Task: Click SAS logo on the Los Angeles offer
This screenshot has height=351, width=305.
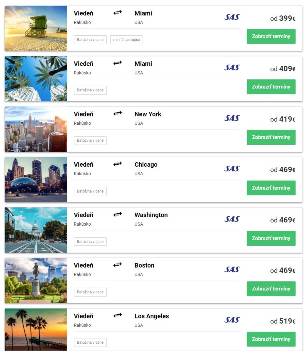Action: [x=232, y=320]
